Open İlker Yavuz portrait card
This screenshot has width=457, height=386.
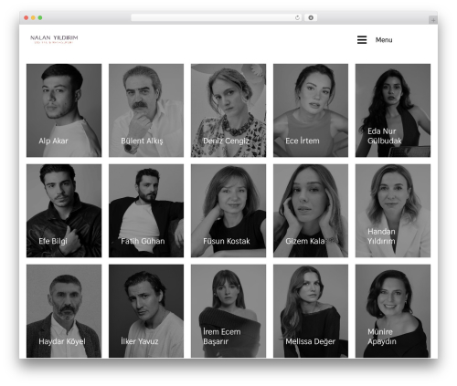(x=146, y=311)
